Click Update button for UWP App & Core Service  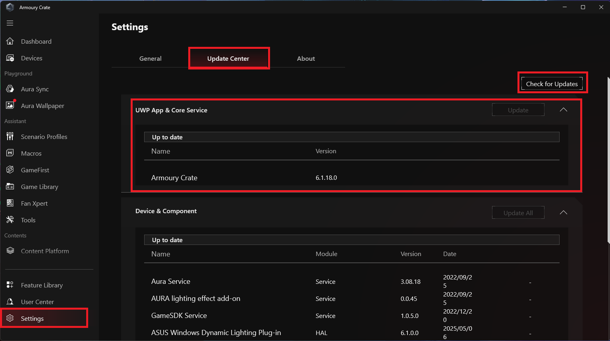(x=518, y=110)
